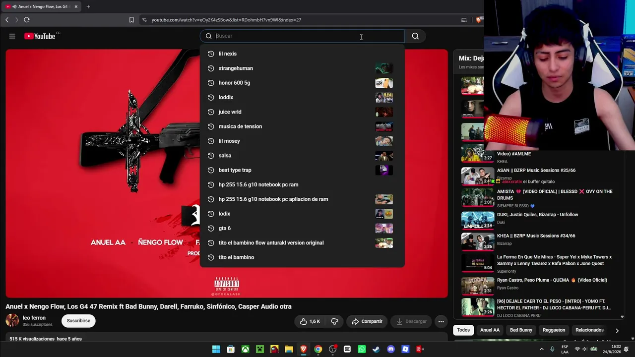Choose 'lil nexis' search suggestion
Screen dimensions: 635x357
pos(302,54)
